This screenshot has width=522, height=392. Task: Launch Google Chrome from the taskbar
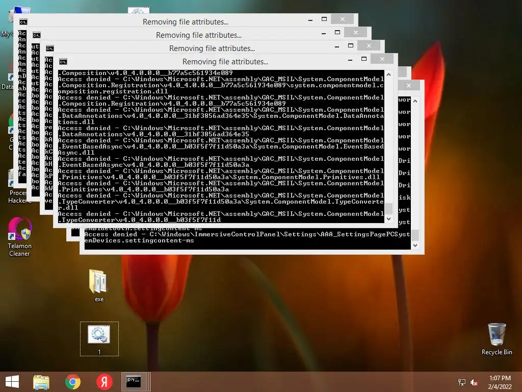73,382
